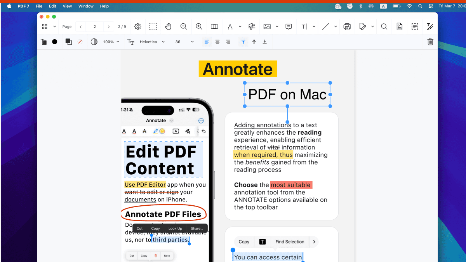The width and height of the screenshot is (466, 262).
Task: Toggle the two-page layout view icon
Action: point(214,26)
